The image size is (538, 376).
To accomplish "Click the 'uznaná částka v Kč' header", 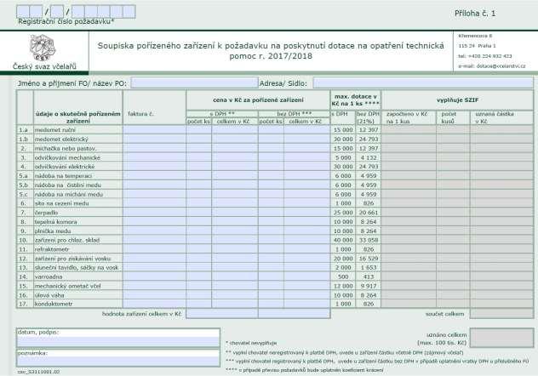I will coord(495,117).
